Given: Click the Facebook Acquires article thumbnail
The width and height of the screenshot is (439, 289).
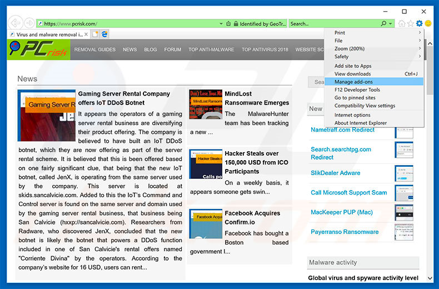Looking at the screenshot, I should click(206, 224).
